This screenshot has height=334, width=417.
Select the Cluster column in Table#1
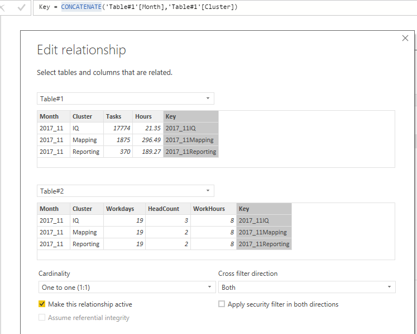(87, 116)
